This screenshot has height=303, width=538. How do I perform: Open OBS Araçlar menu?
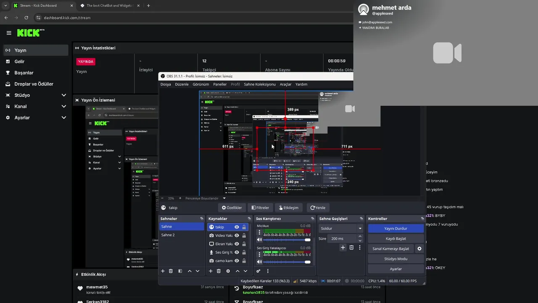tap(285, 84)
